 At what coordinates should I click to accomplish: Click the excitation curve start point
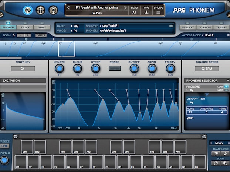click(6, 105)
